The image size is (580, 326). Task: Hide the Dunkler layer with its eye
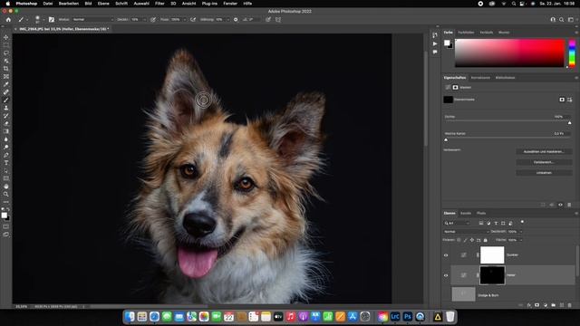[x=446, y=255]
